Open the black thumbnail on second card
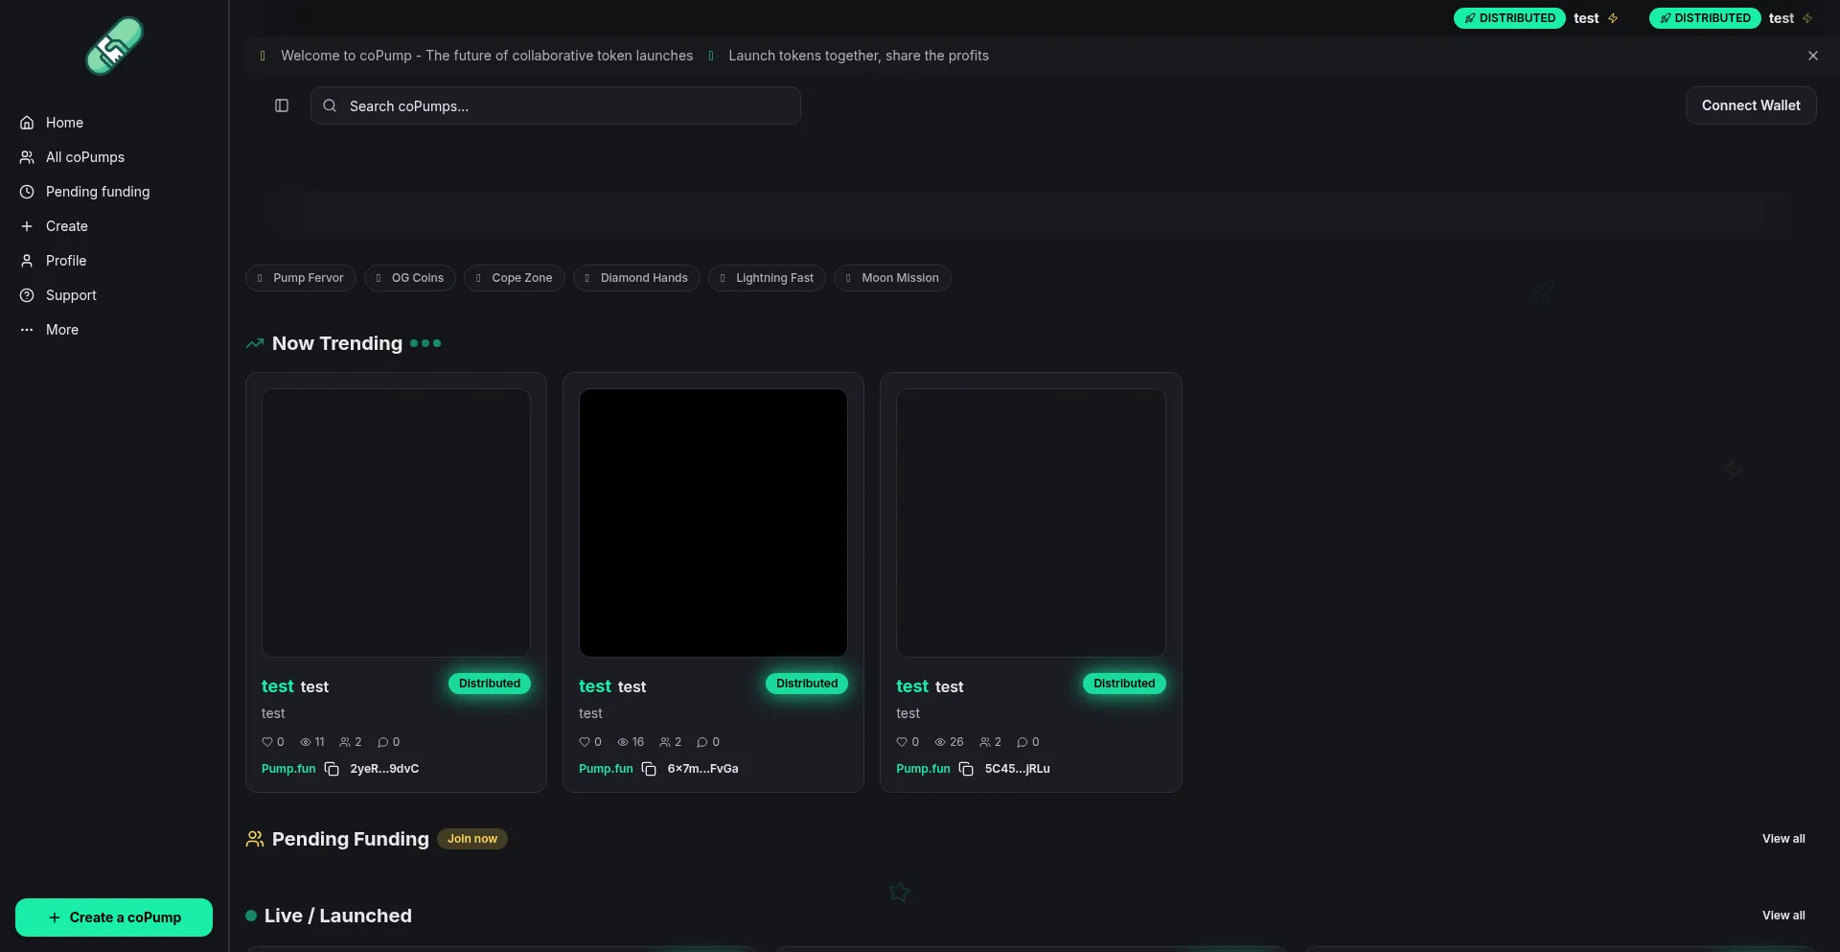The image size is (1840, 952). (x=713, y=522)
